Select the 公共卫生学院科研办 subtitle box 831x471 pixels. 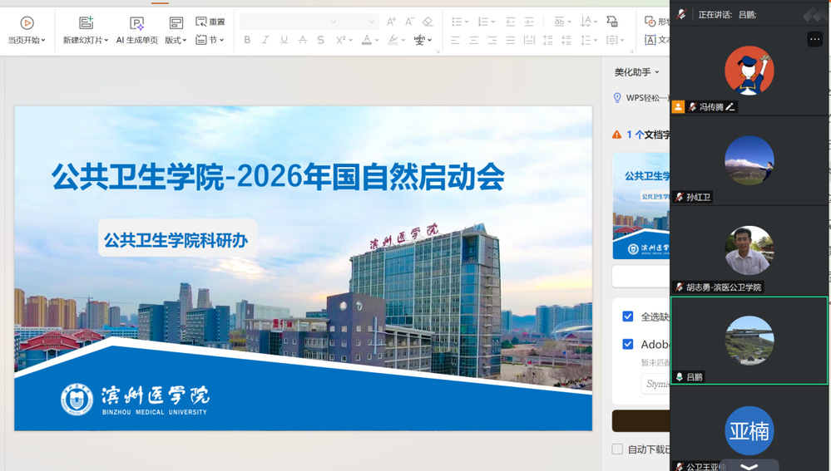(x=177, y=238)
